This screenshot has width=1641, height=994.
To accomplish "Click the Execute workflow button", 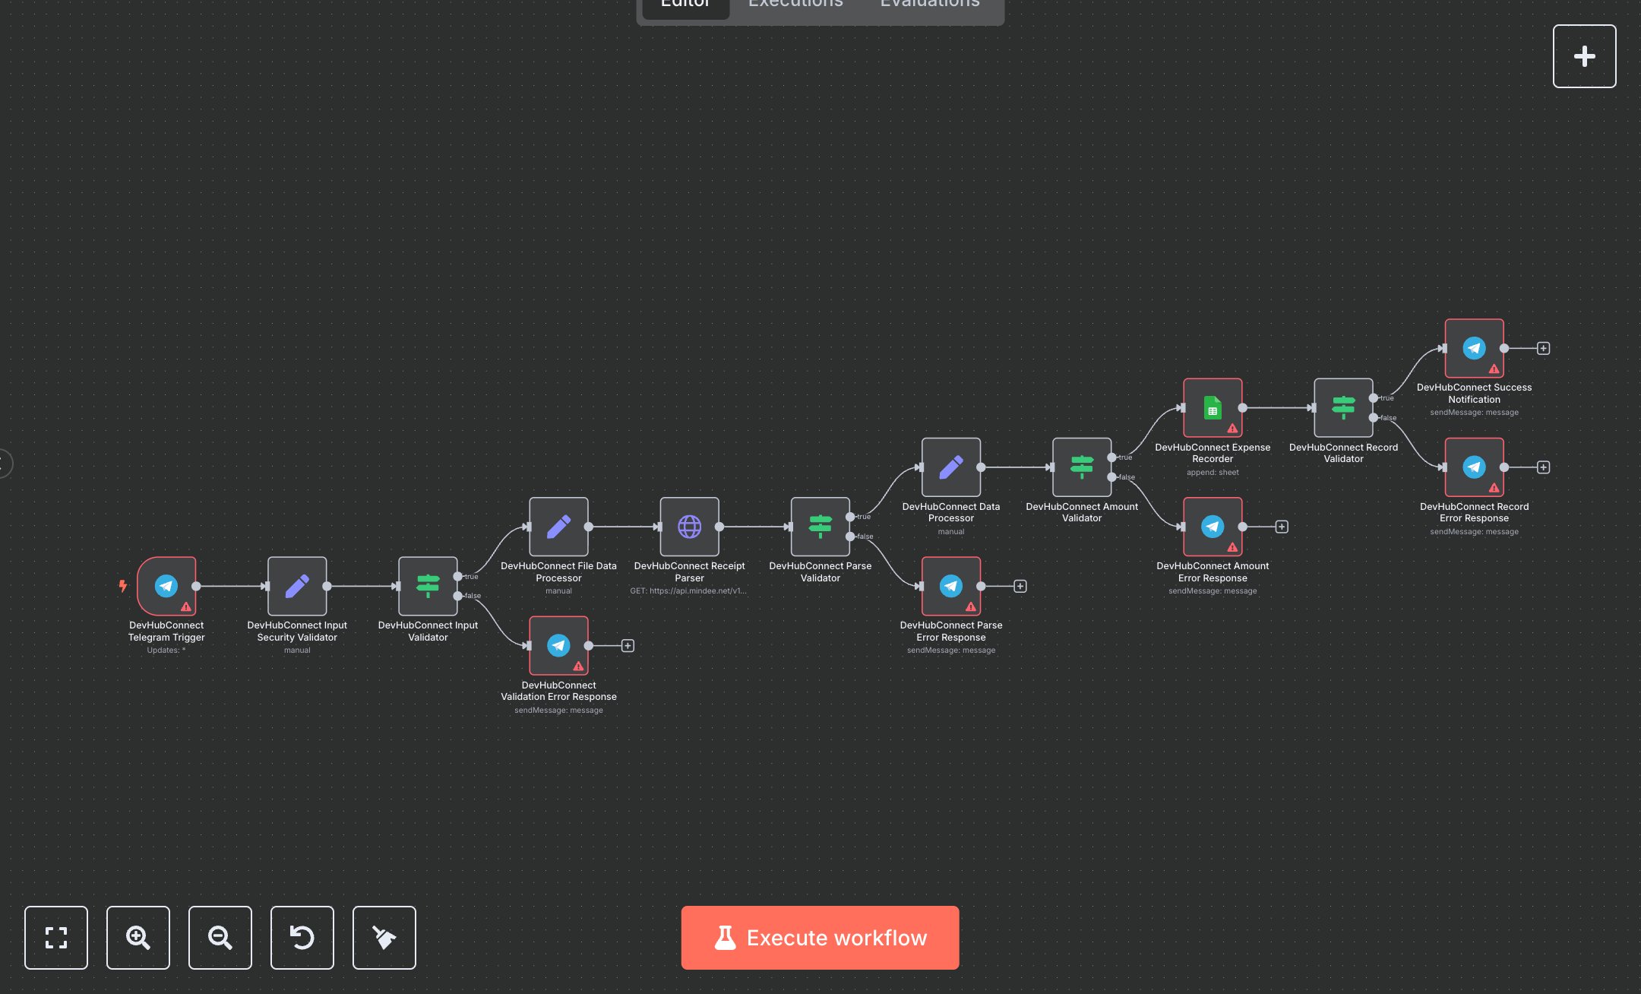I will click(820, 937).
